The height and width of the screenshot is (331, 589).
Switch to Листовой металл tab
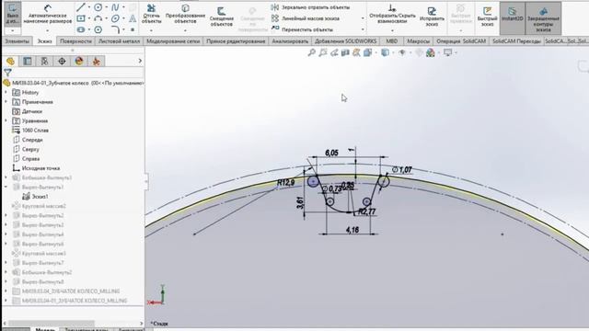point(119,41)
